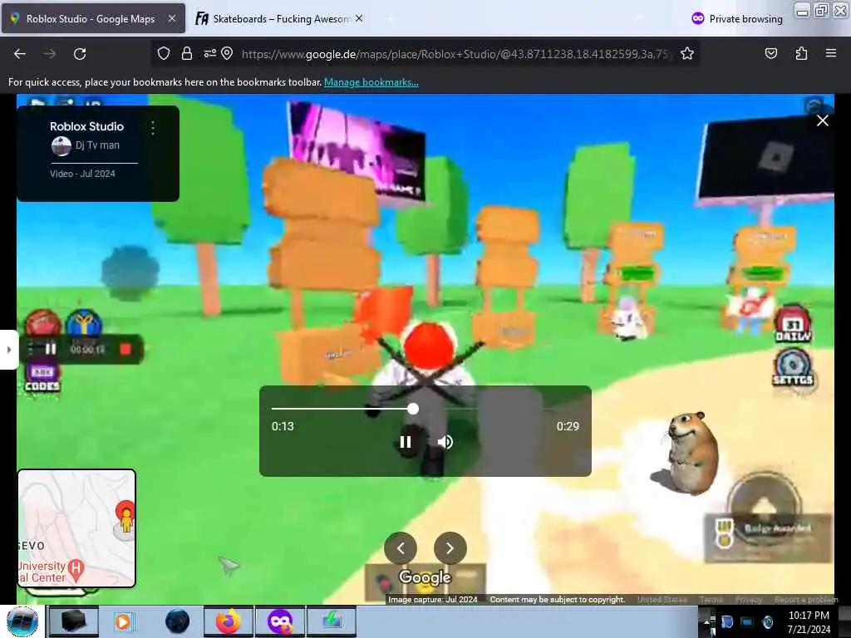The image size is (851, 638).
Task: Click the Roblox Studio title on the card
Action: [x=86, y=126]
